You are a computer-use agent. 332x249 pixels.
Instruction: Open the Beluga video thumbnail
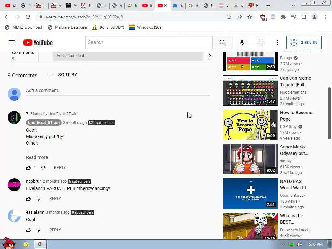(x=250, y=61)
